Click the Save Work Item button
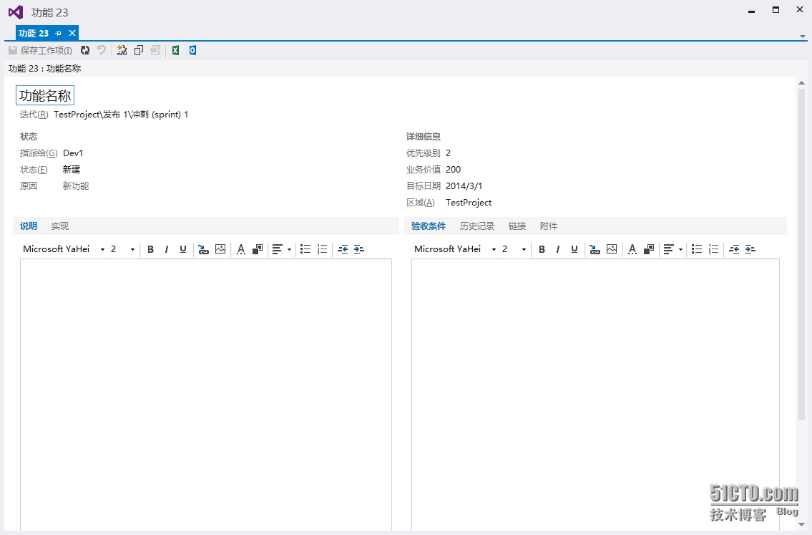This screenshot has width=812, height=535. [x=40, y=50]
